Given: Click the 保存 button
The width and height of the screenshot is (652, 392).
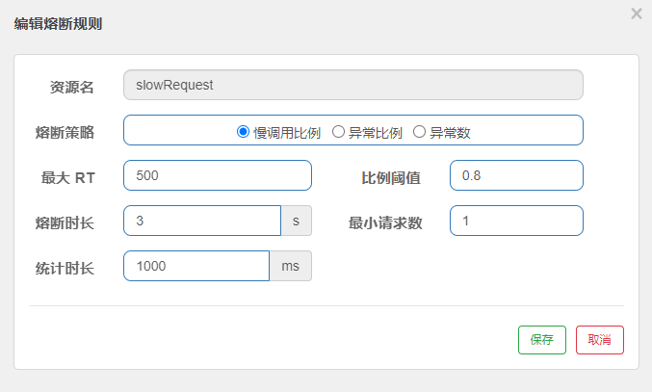Looking at the screenshot, I should [x=541, y=339].
